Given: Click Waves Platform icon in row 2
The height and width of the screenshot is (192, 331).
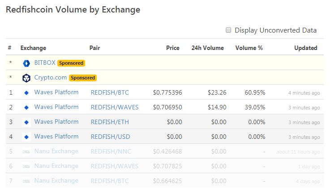Looking at the screenshot, I should (26, 108).
